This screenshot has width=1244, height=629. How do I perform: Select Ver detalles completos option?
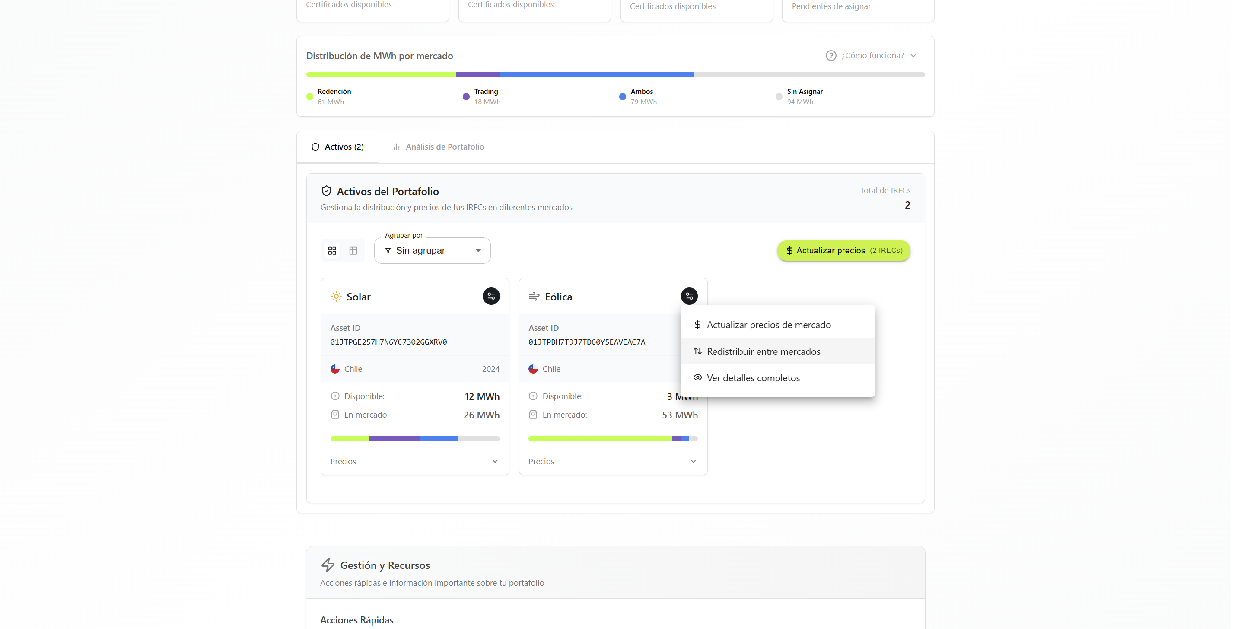point(753,378)
